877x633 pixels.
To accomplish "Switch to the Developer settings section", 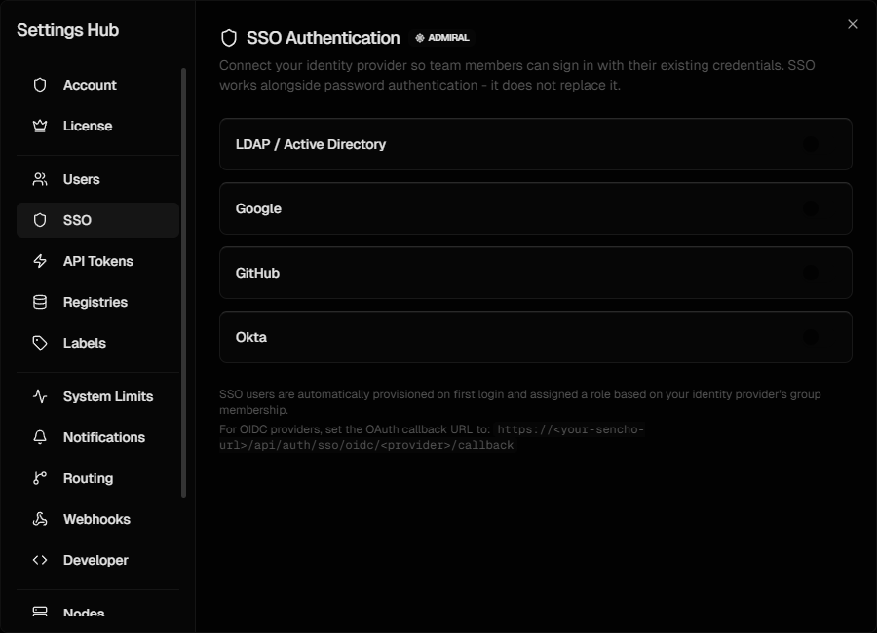I will [97, 560].
